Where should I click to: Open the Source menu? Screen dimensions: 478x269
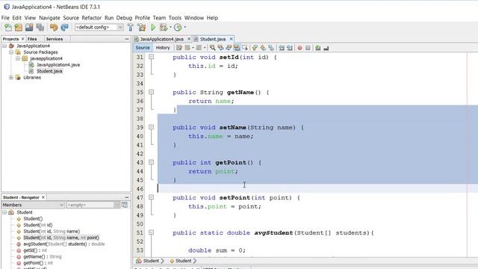(71, 18)
